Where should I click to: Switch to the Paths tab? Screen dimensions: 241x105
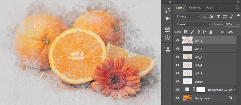[210, 8]
